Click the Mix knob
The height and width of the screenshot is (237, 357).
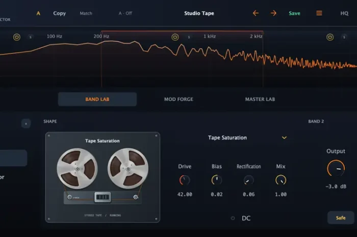(280, 180)
